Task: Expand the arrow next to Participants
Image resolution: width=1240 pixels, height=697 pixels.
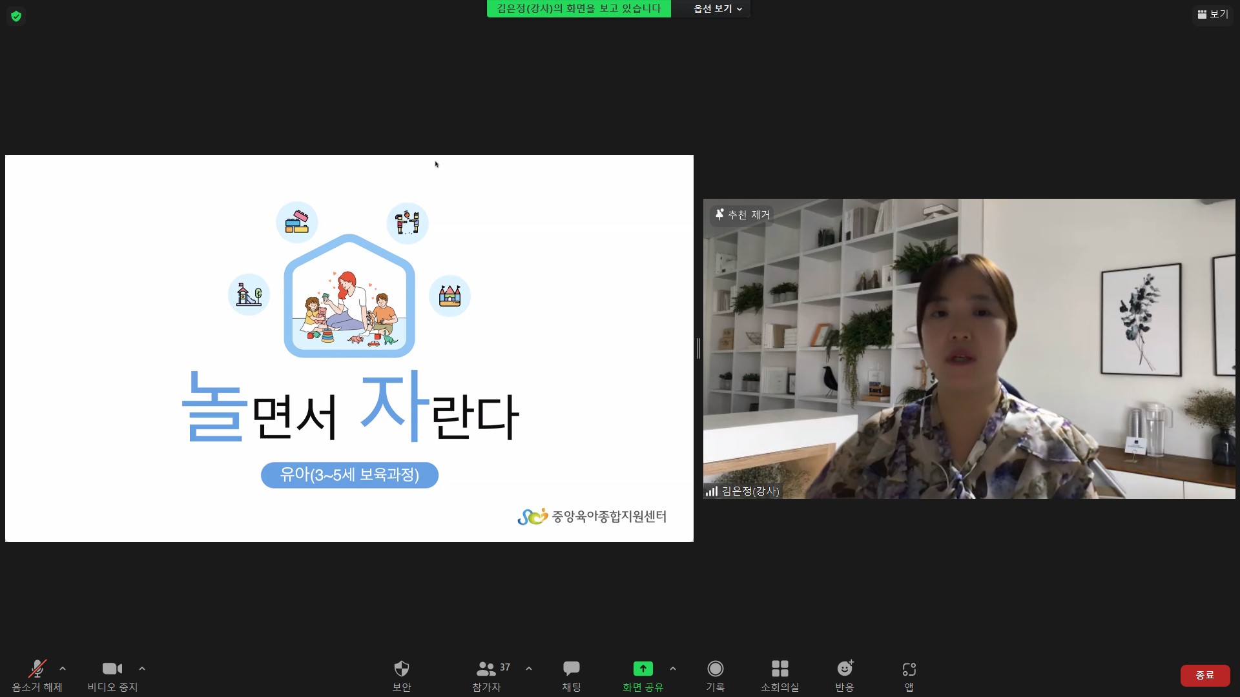Action: pyautogui.click(x=529, y=669)
